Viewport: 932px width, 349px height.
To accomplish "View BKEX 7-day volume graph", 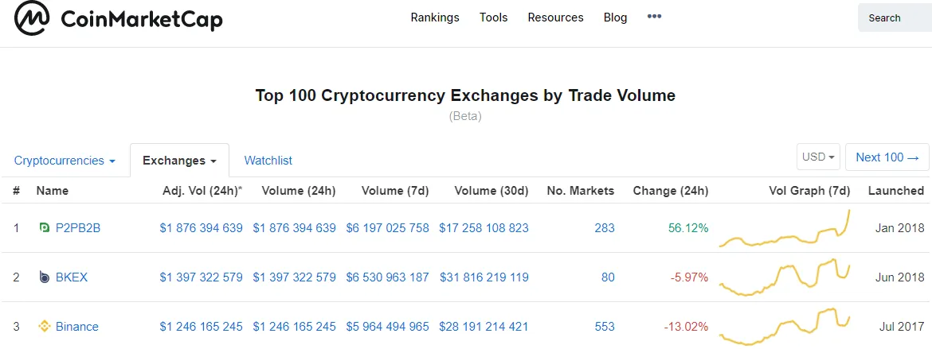I will [785, 277].
